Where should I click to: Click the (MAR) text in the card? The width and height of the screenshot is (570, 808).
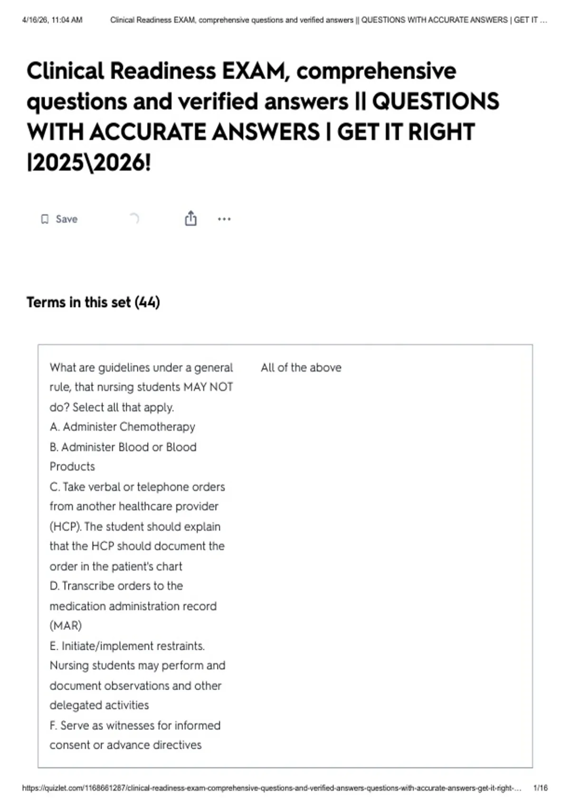click(x=66, y=625)
